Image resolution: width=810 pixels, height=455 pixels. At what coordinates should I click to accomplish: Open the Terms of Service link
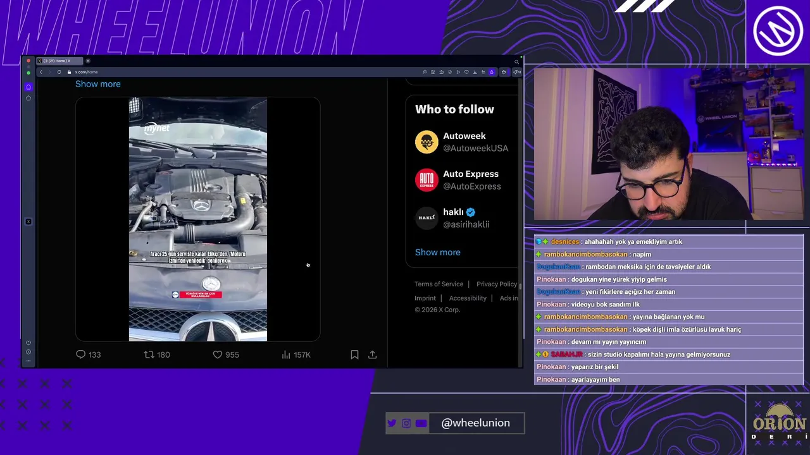pyautogui.click(x=439, y=284)
